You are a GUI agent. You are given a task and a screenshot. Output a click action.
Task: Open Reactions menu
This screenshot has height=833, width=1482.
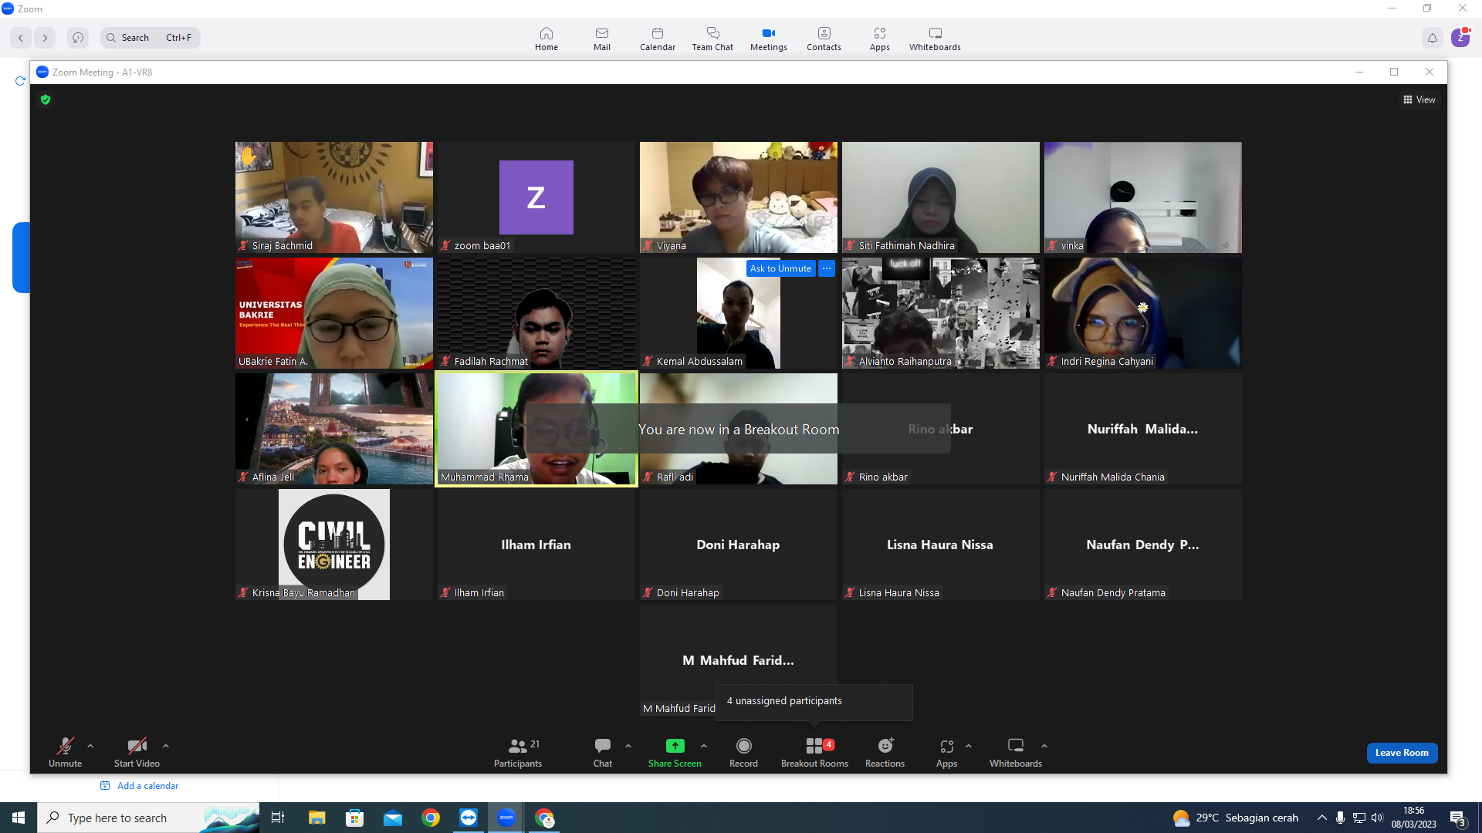(885, 752)
